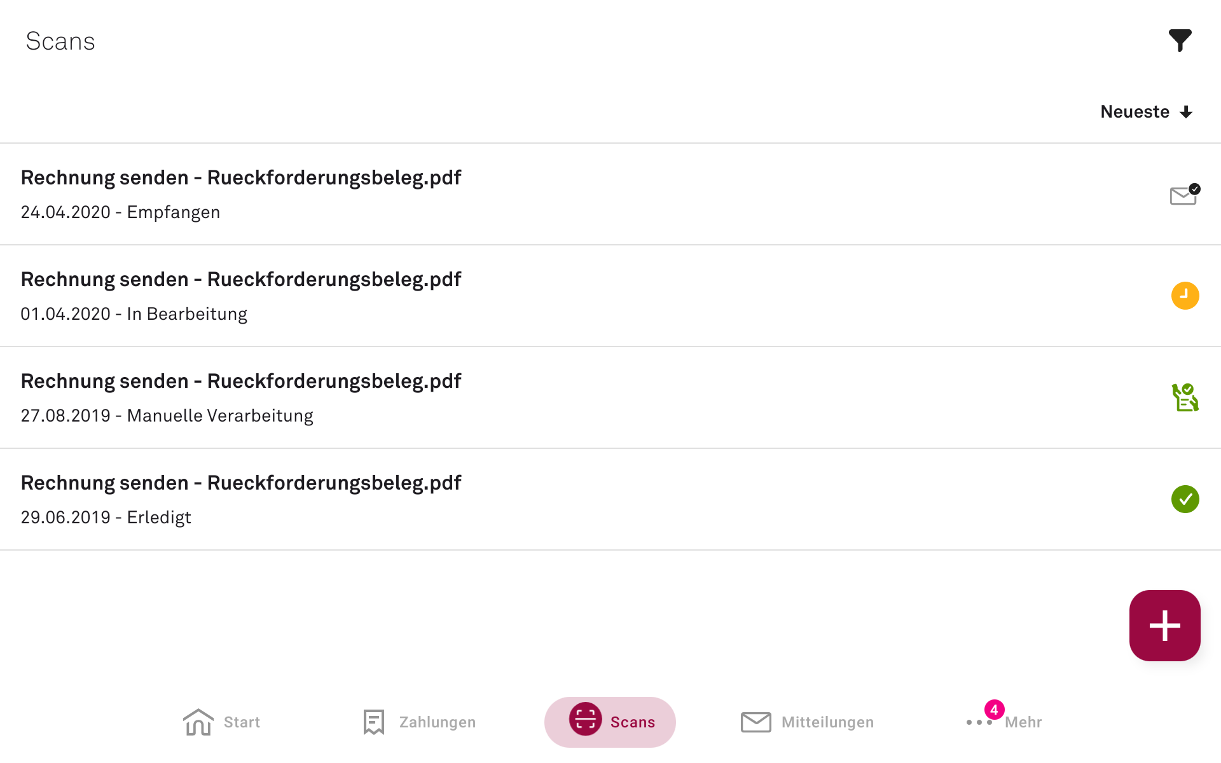1221x763 pixels.
Task: Open the scan dated 29.06.2019 Erledigt
Action: pos(610,499)
